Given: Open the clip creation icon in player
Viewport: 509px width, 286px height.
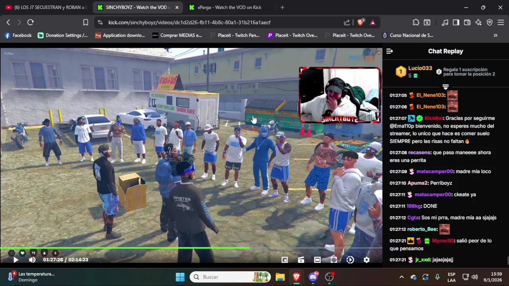Looking at the screenshot, I should [301, 260].
